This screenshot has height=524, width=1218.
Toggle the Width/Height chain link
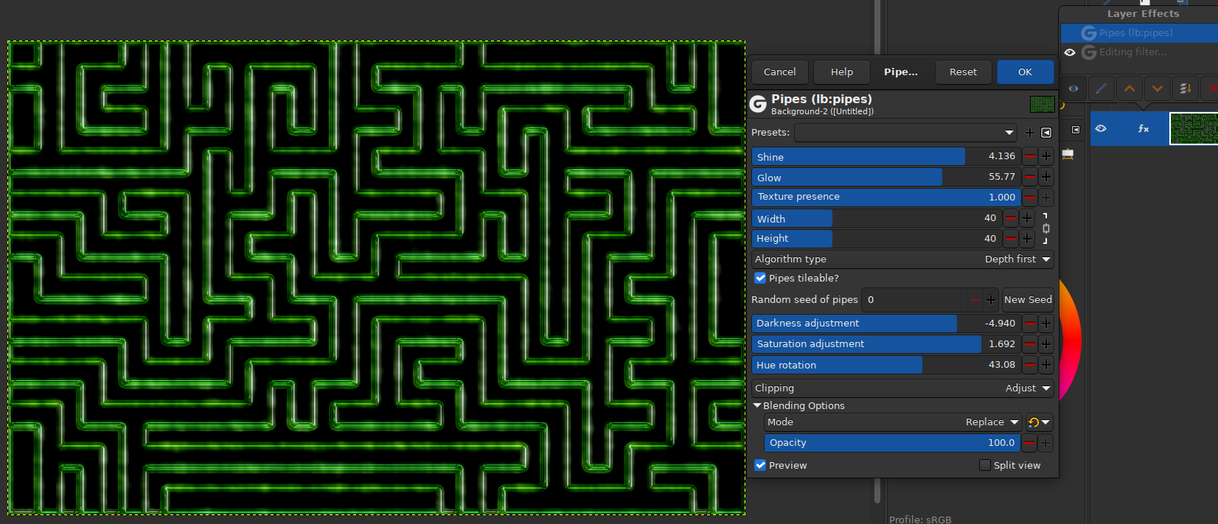point(1045,228)
